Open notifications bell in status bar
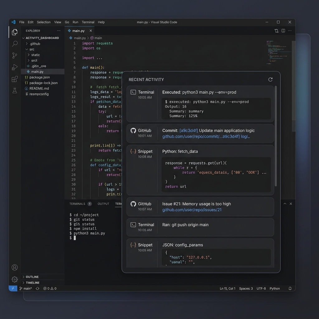The height and width of the screenshot is (319, 319). click(x=290, y=288)
